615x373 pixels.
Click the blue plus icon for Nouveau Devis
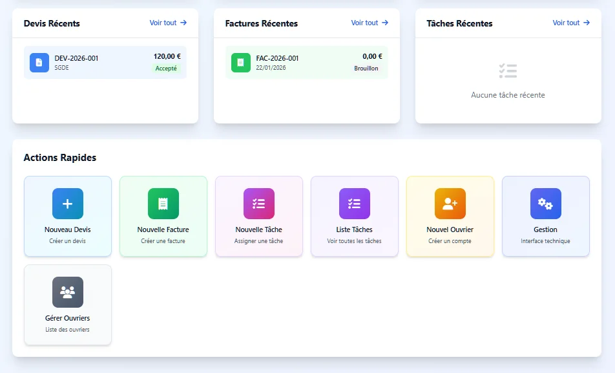(67, 204)
